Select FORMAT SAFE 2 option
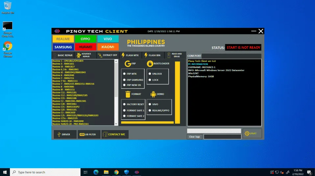Screen dimensions: 315x176 click(x=134, y=116)
